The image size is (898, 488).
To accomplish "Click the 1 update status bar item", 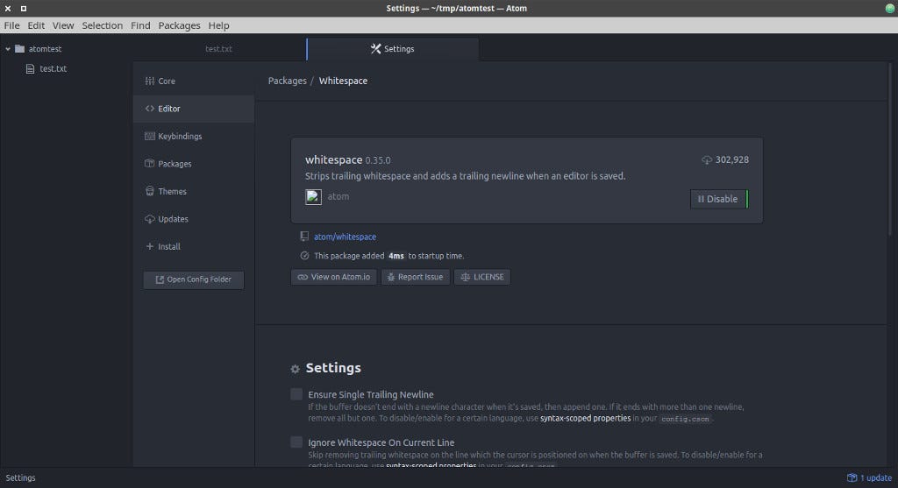I will 869,477.
